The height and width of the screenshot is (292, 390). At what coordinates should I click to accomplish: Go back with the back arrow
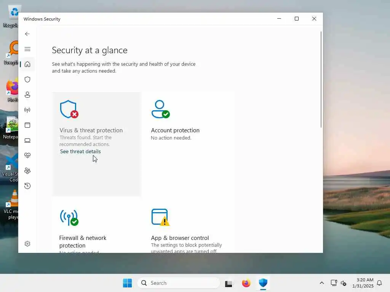(27, 34)
